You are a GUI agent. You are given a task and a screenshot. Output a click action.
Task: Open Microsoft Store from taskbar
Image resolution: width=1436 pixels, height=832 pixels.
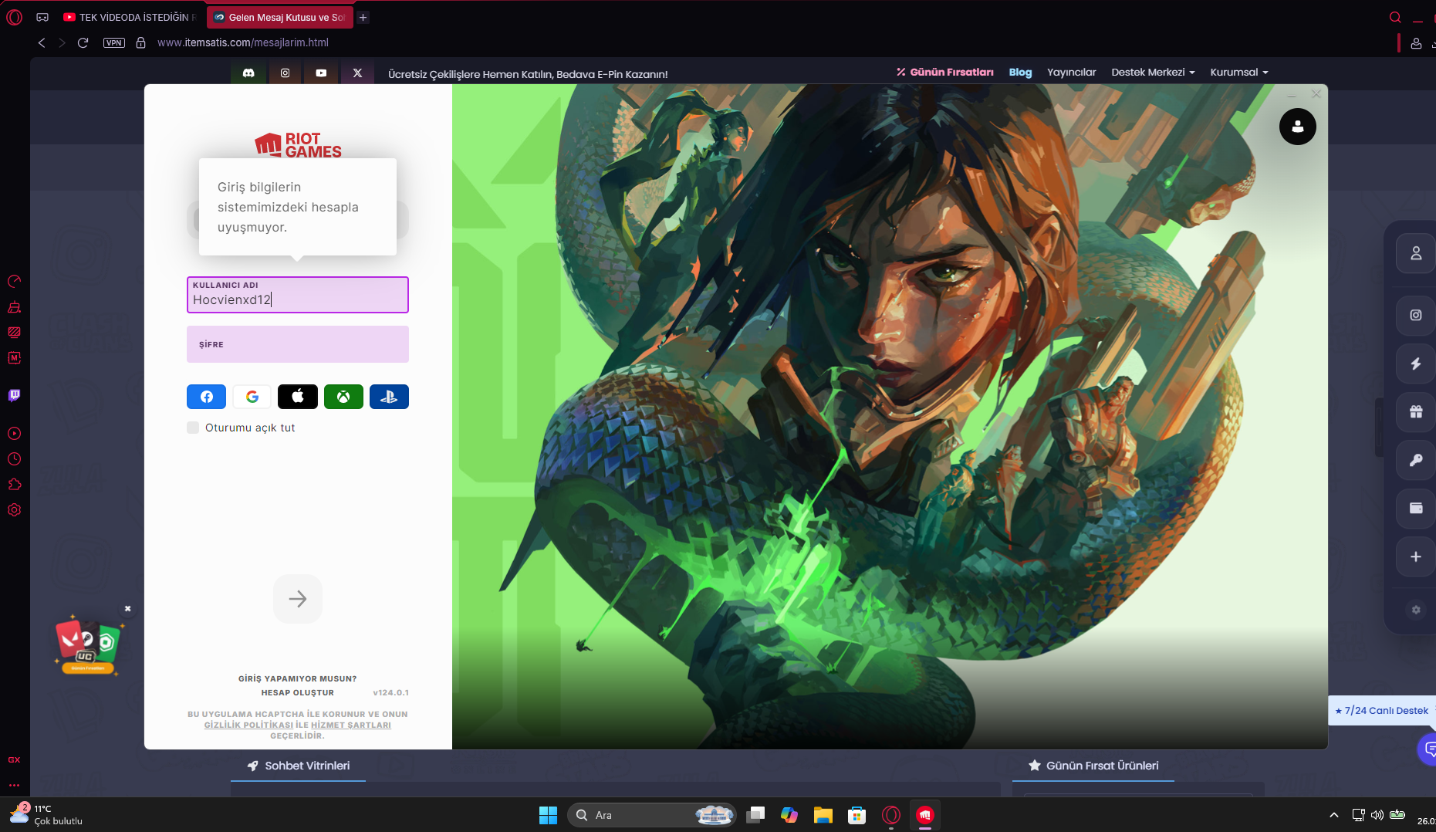click(x=857, y=815)
